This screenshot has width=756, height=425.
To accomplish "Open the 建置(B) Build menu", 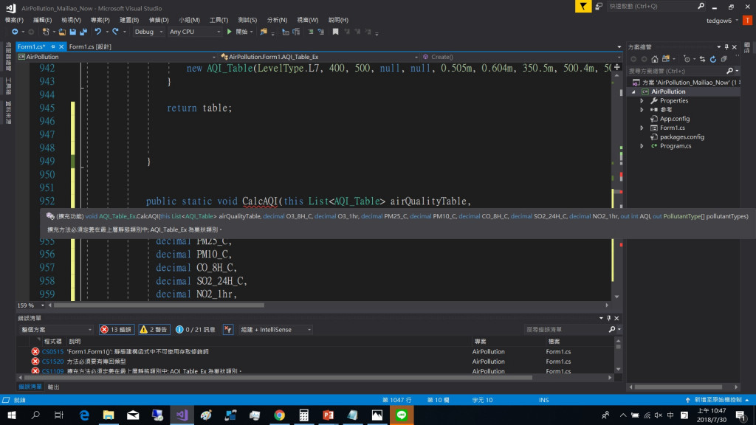I will coord(129,20).
